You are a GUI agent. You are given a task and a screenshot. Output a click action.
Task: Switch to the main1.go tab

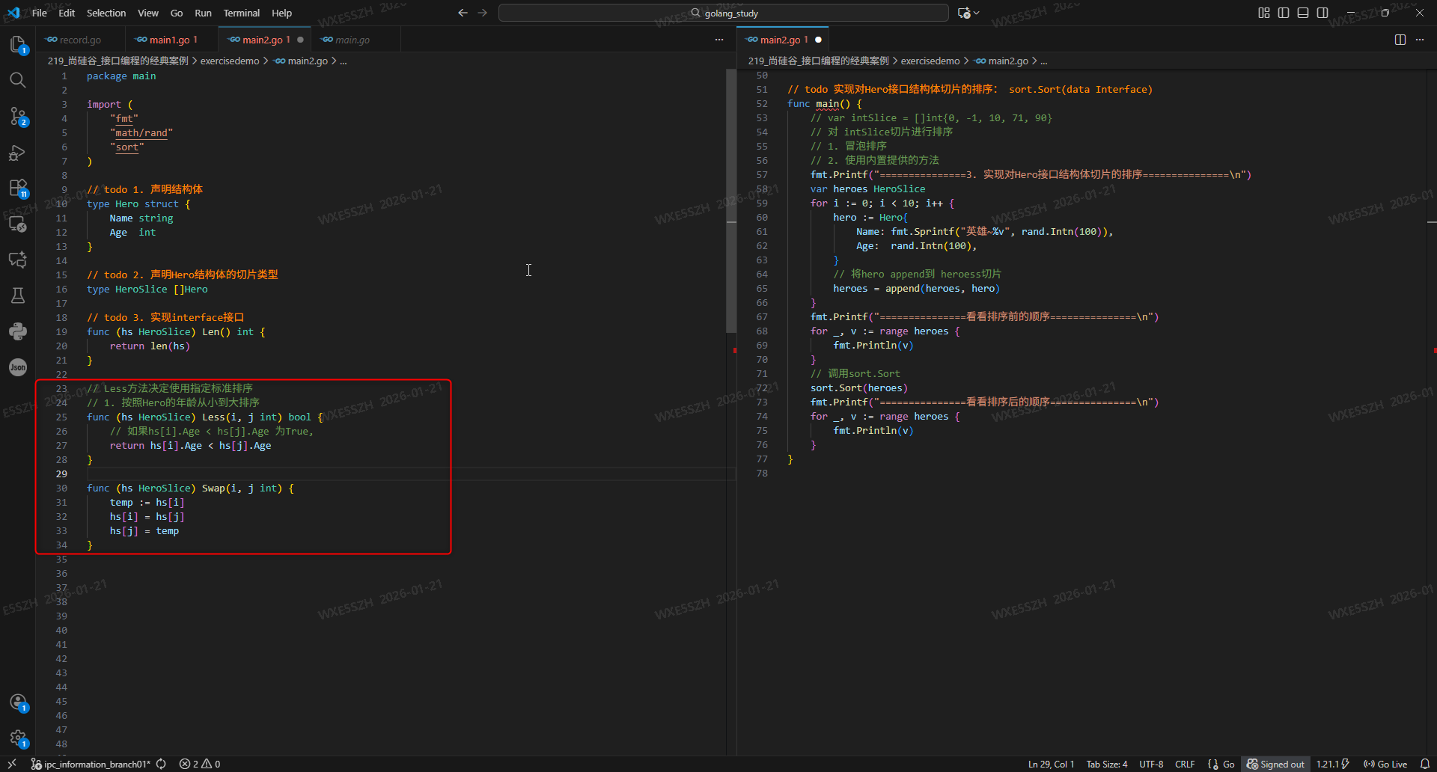pos(171,40)
